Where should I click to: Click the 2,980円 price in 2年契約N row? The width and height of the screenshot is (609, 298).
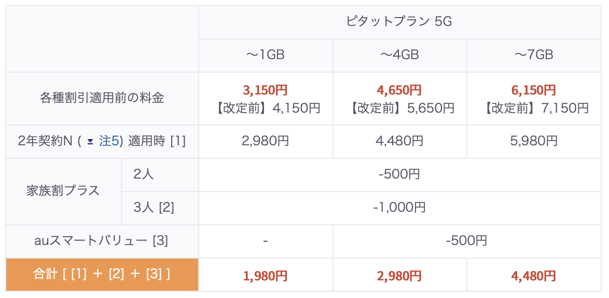pos(265,141)
